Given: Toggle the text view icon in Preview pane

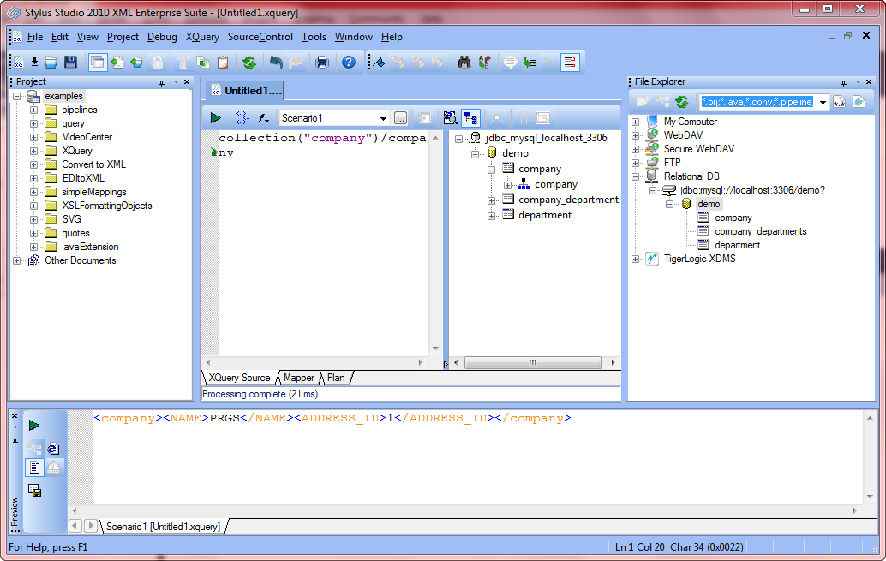Looking at the screenshot, I should [x=34, y=468].
